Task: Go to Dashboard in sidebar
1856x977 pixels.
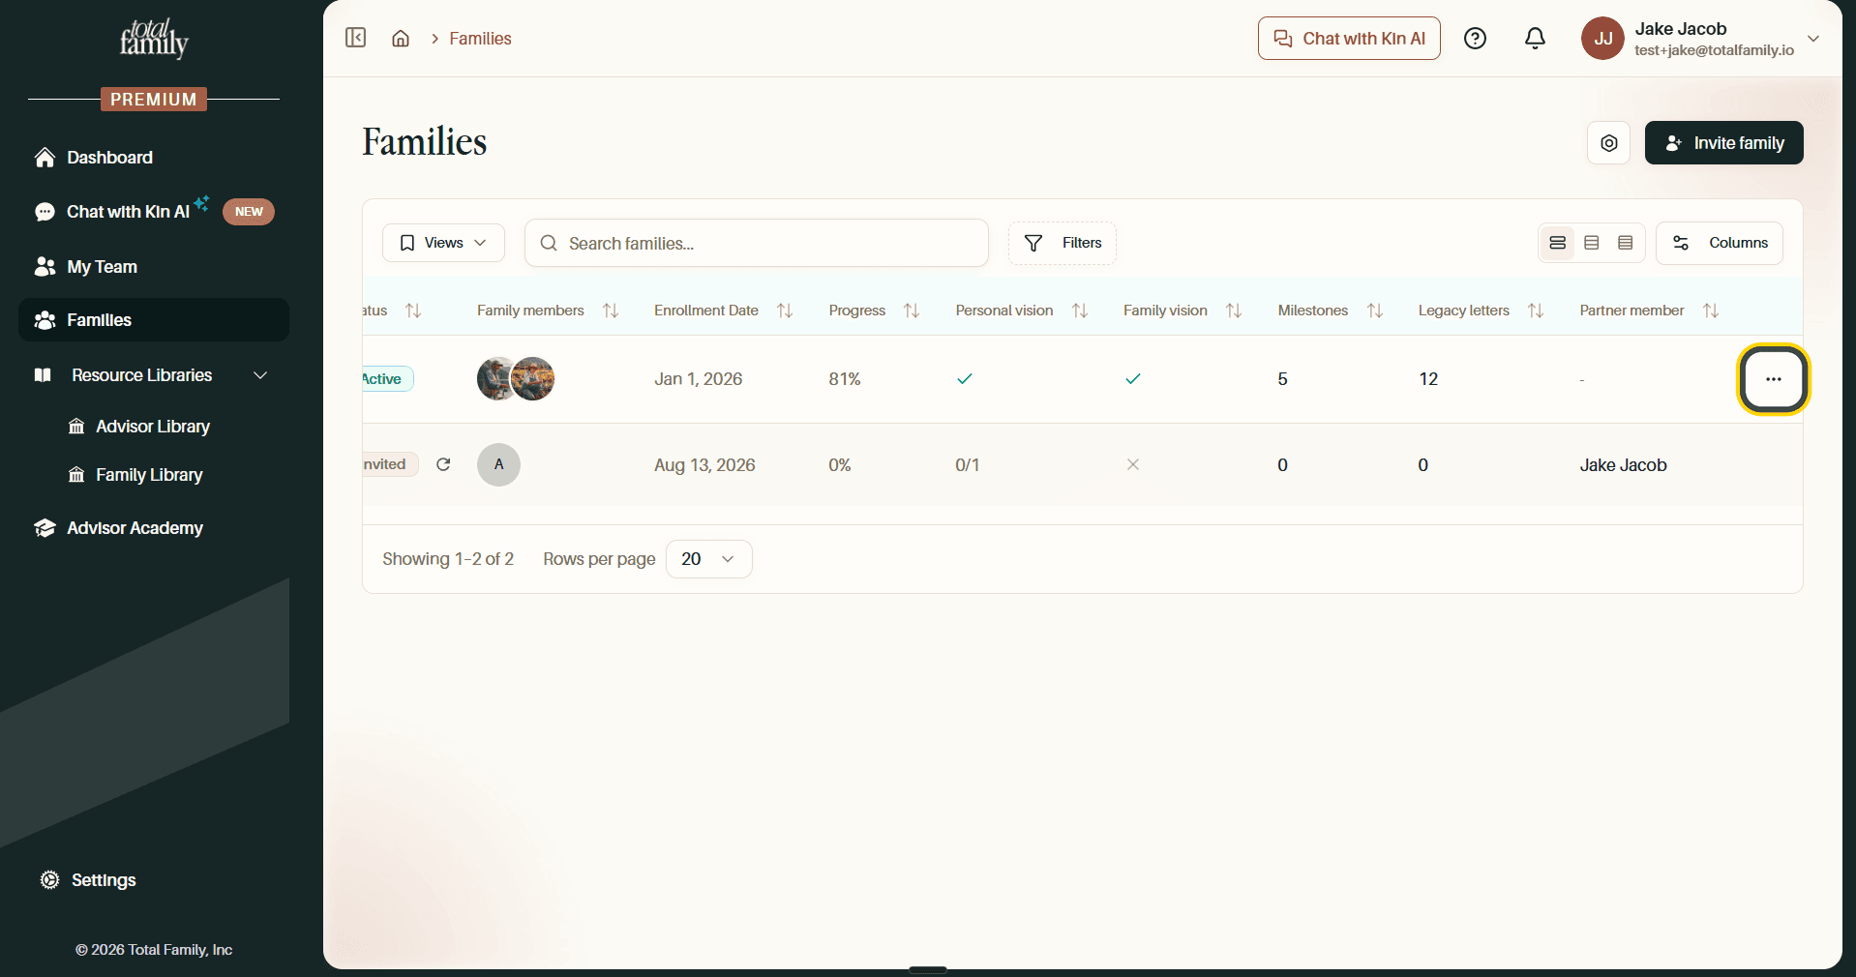Action: pos(154,158)
